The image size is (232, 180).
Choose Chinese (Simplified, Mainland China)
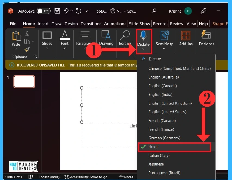coord(176,68)
